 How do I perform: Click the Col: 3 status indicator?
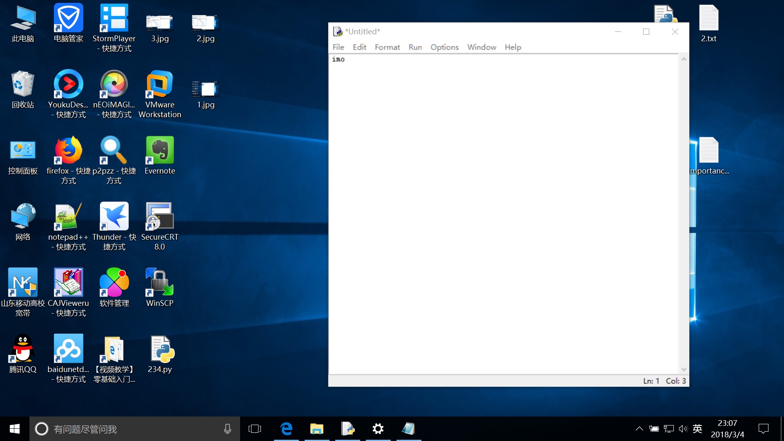676,381
